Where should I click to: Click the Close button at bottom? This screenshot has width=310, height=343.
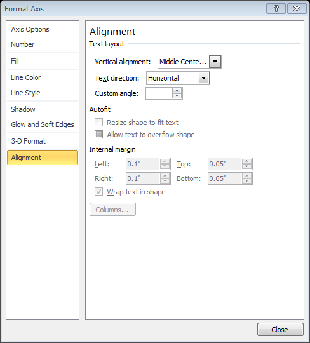pyautogui.click(x=280, y=330)
